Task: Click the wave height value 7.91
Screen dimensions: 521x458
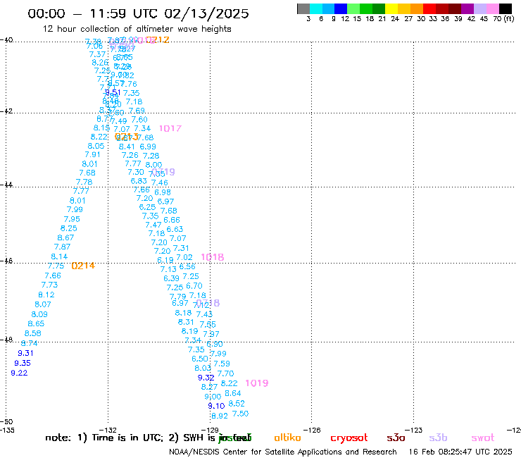Action: click(92, 154)
